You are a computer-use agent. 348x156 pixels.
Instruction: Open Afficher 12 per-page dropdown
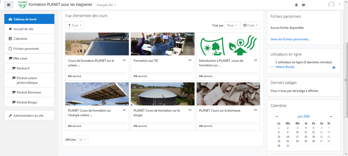82,140
